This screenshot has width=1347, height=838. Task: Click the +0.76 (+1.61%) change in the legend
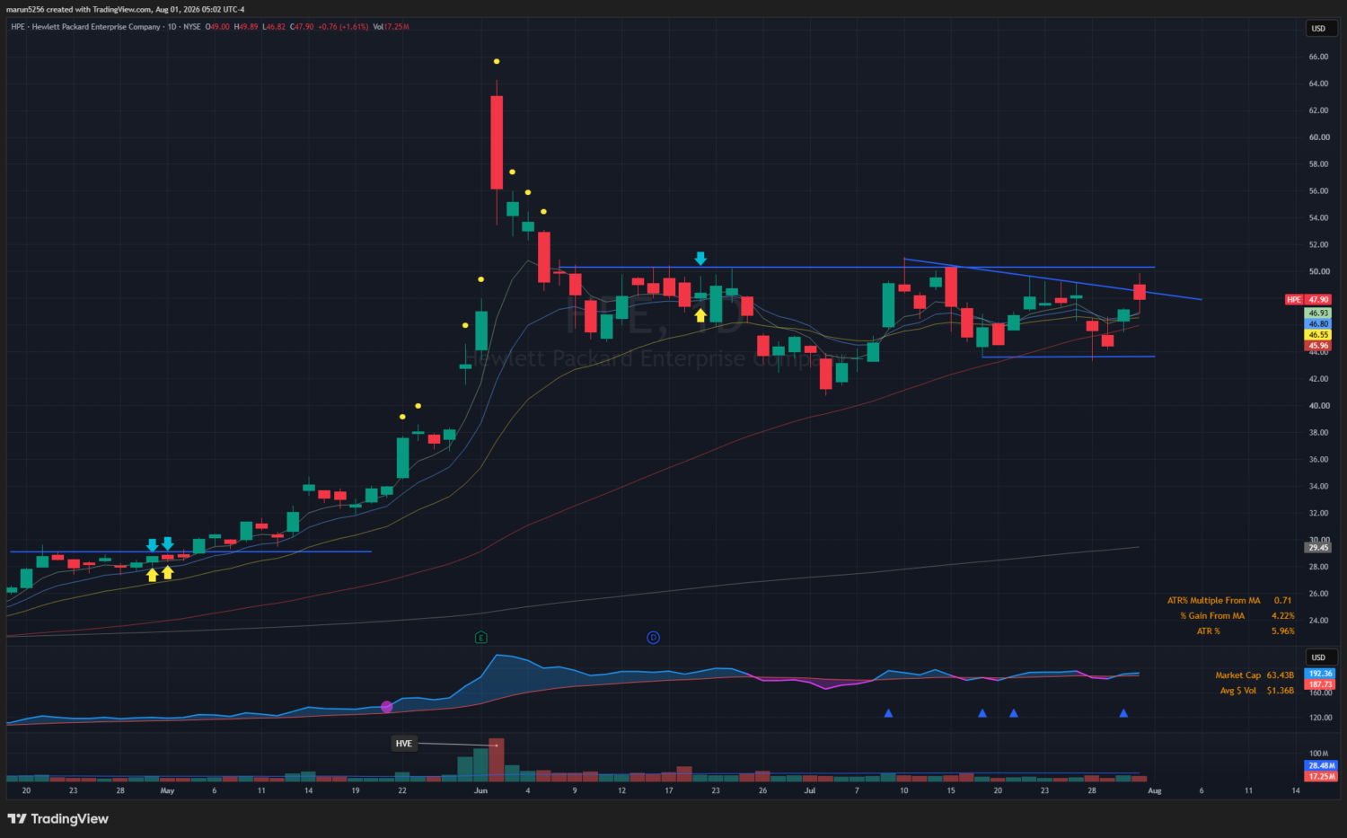tap(343, 27)
